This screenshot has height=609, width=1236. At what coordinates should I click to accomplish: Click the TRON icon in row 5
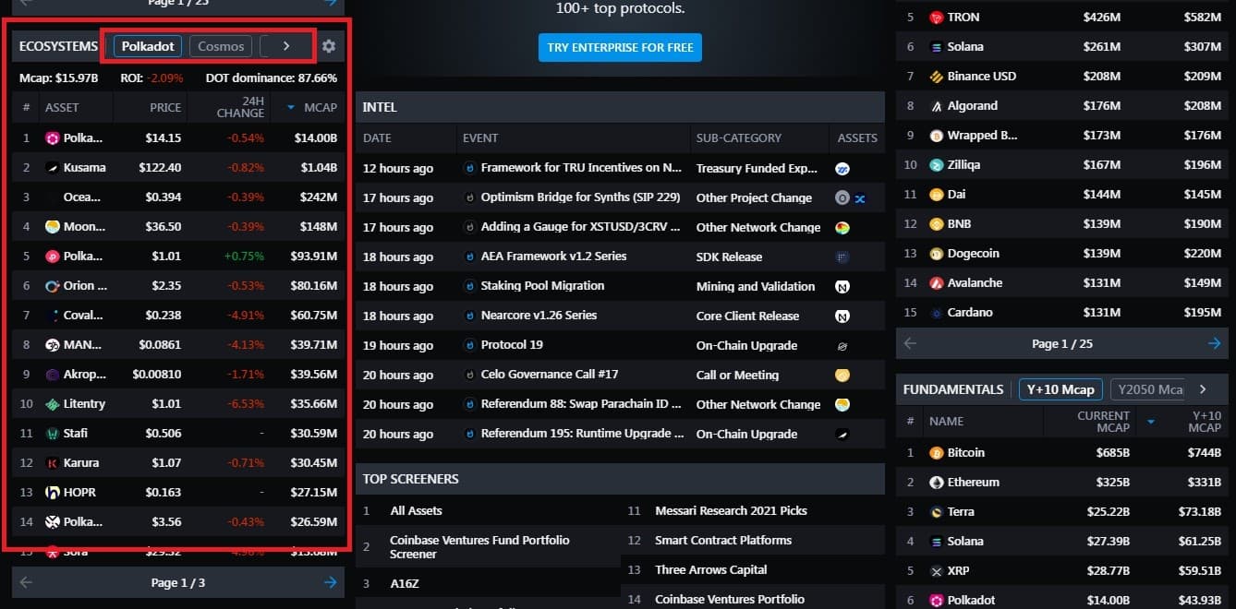pyautogui.click(x=937, y=18)
